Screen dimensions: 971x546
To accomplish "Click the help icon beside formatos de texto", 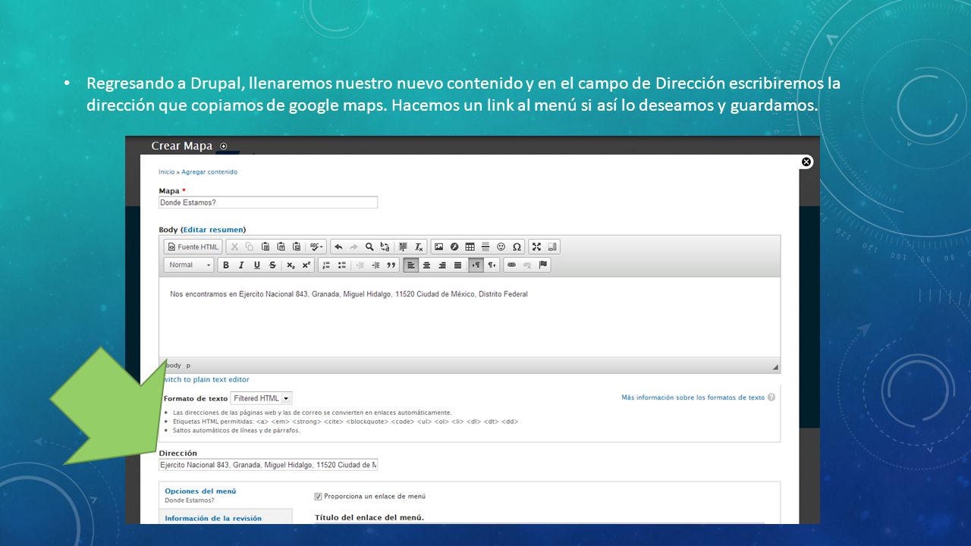I will (771, 397).
